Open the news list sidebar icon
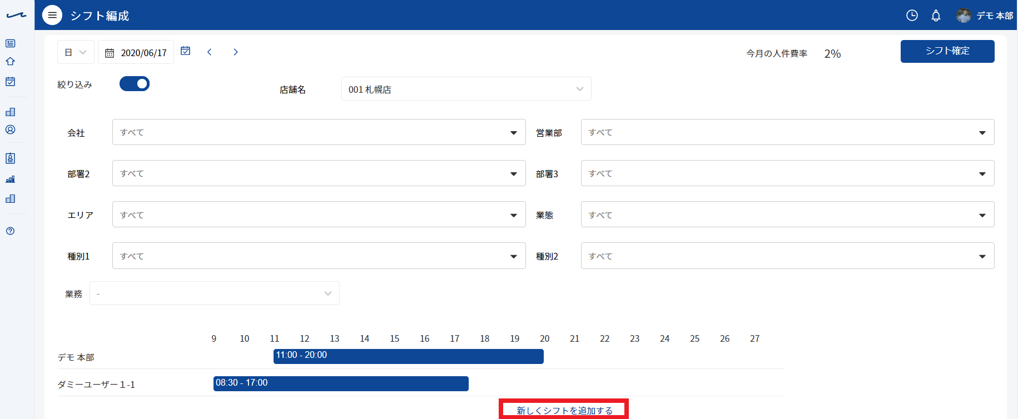The width and height of the screenshot is (1018, 419). tap(10, 43)
